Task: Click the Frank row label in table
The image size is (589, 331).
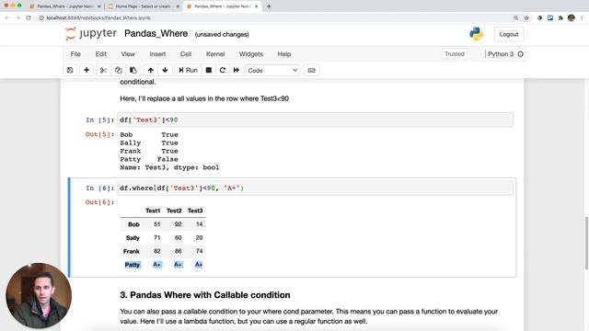Action: tap(132, 251)
